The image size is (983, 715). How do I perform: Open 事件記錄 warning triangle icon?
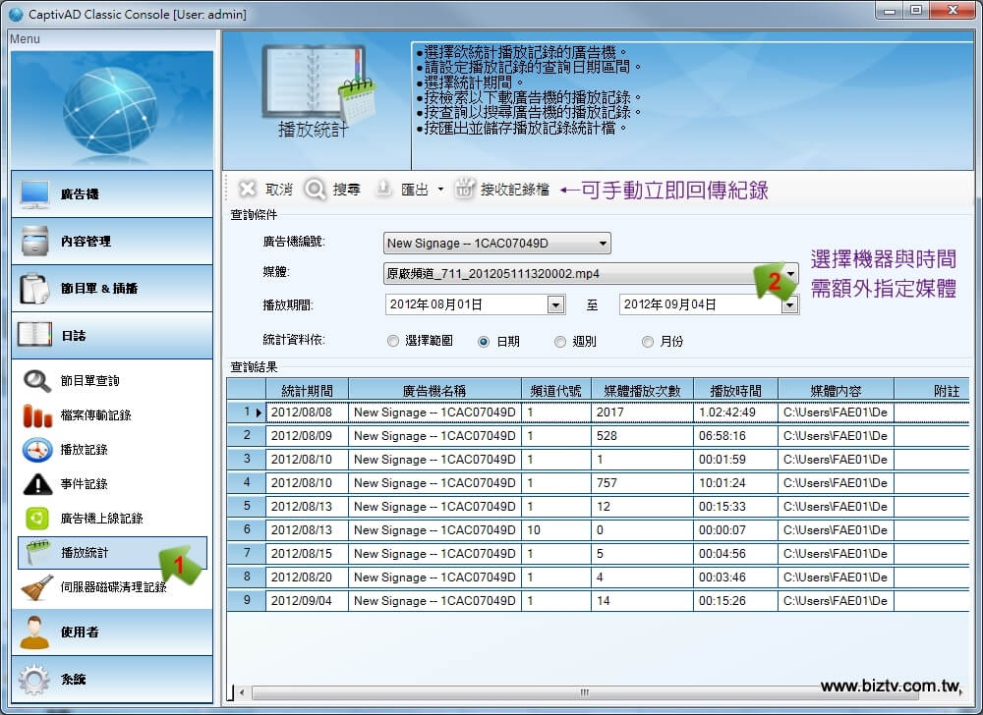coord(37,484)
